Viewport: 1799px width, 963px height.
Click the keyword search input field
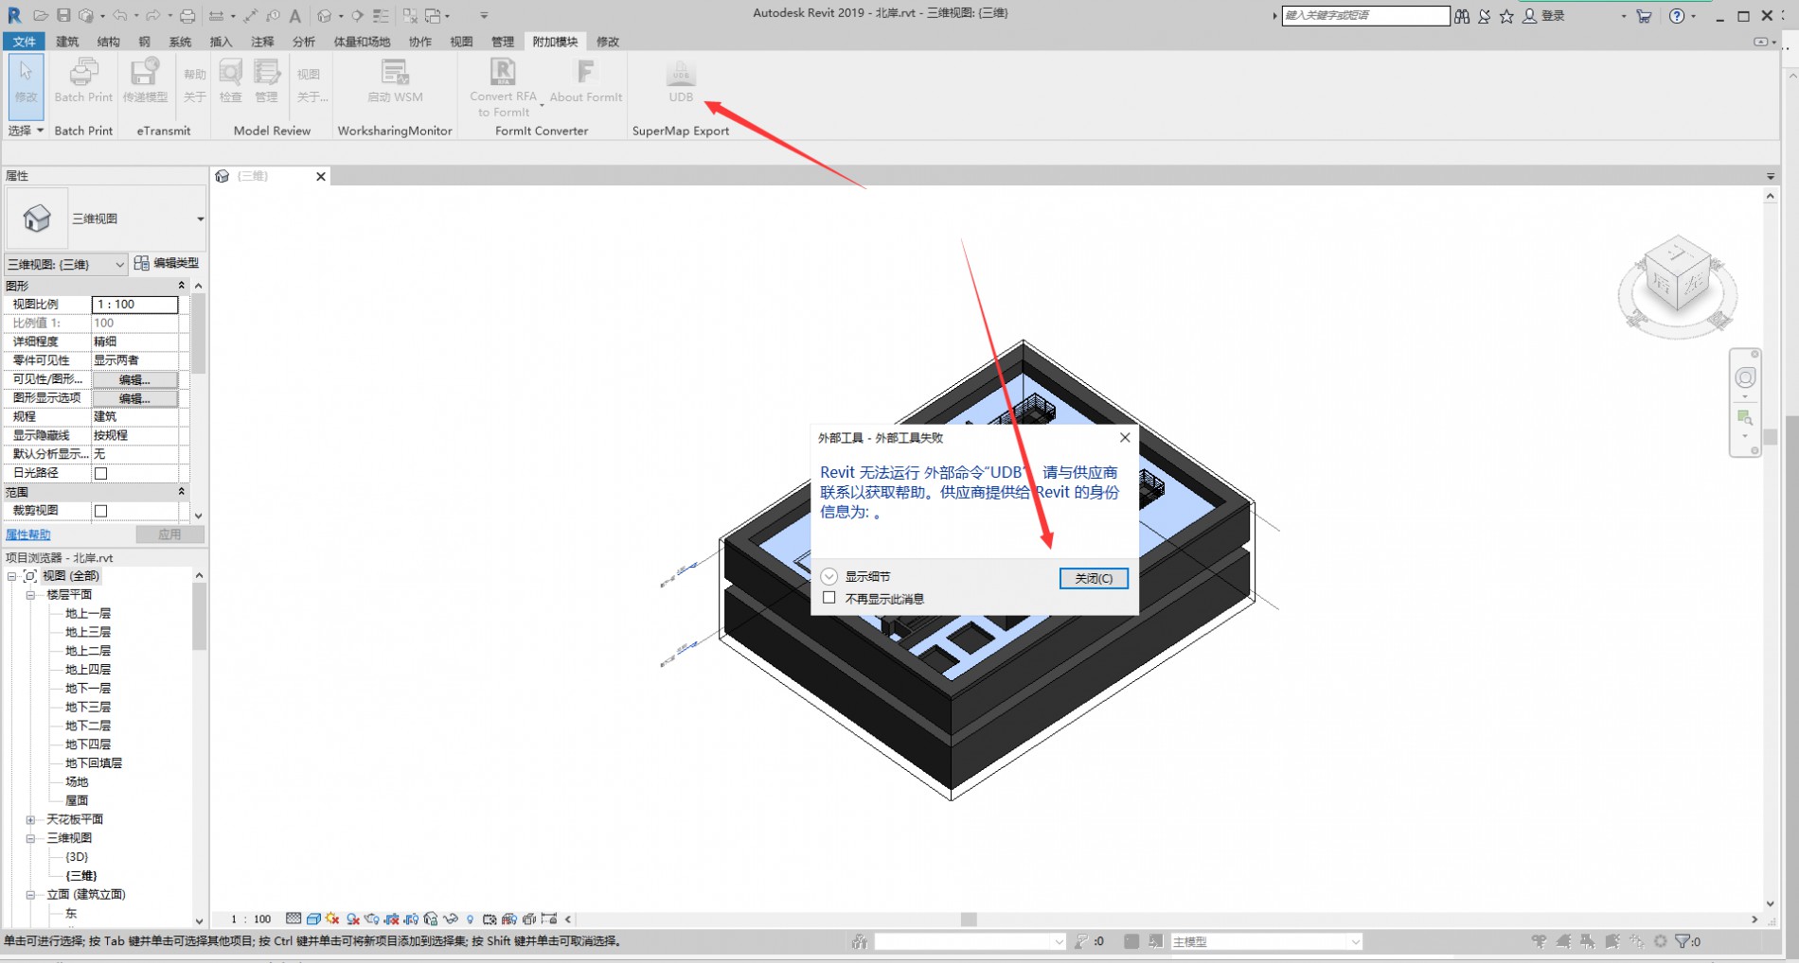(x=1364, y=15)
